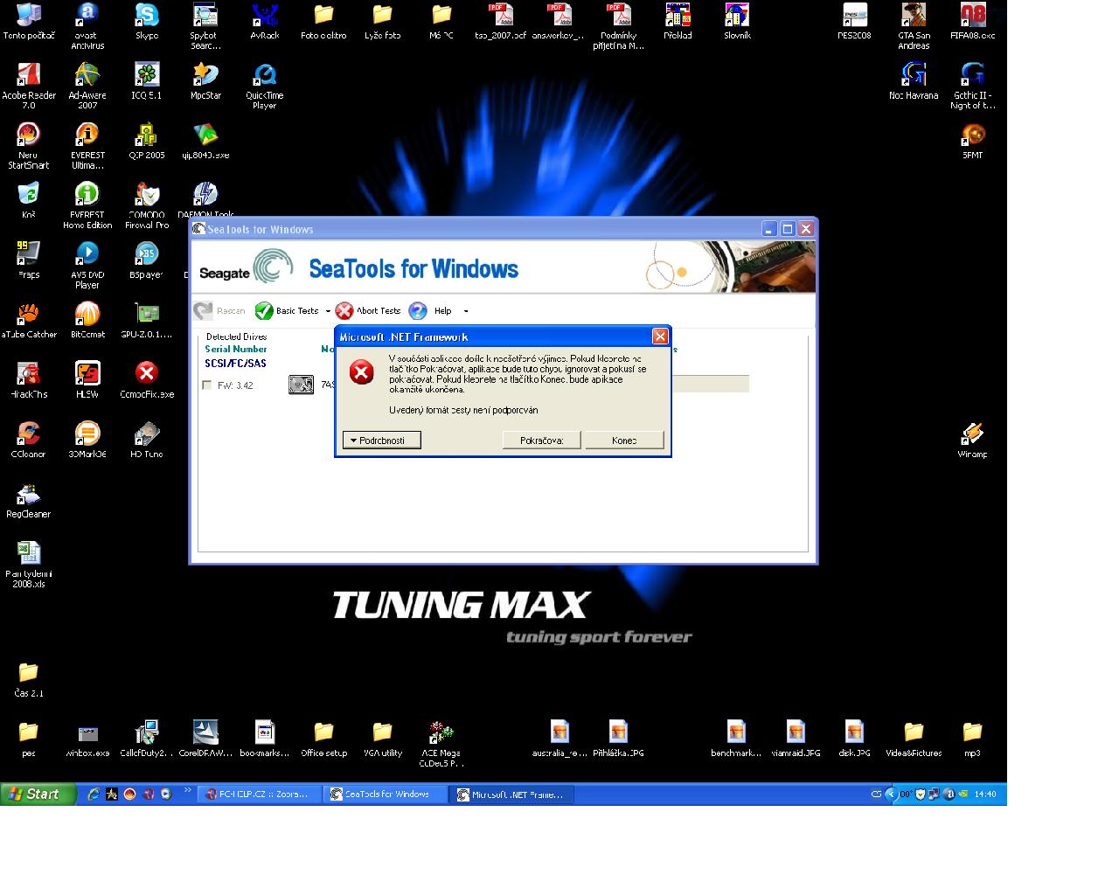
Task: Select the 3DMark06 desktop icon
Action: pyautogui.click(x=87, y=440)
